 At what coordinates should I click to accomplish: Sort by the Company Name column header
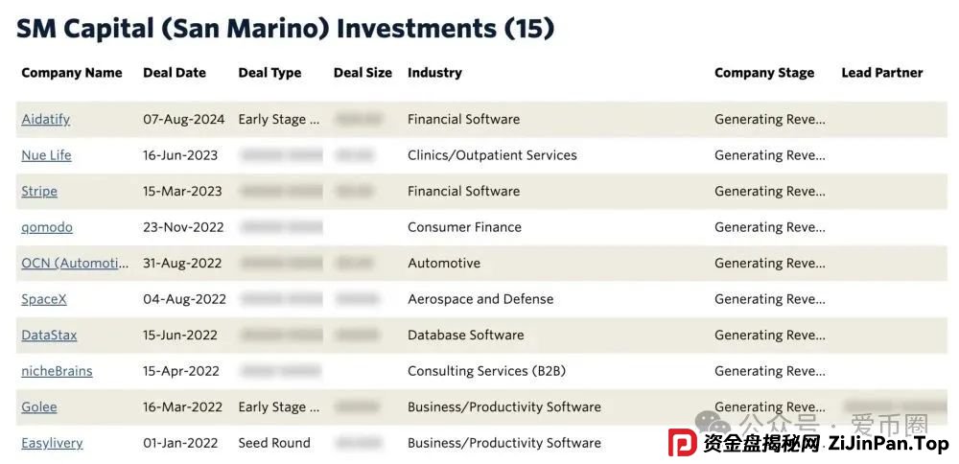[x=72, y=73]
